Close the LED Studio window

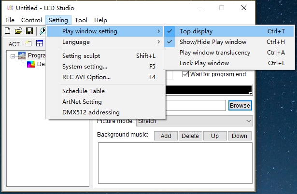(244, 8)
